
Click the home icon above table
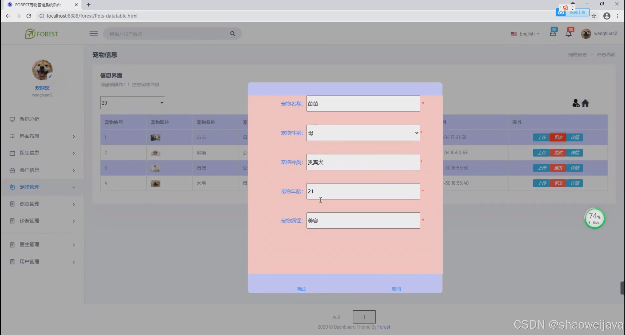coord(585,103)
